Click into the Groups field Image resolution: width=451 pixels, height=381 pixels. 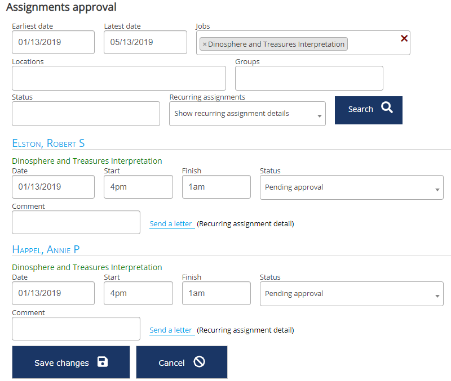(308, 78)
